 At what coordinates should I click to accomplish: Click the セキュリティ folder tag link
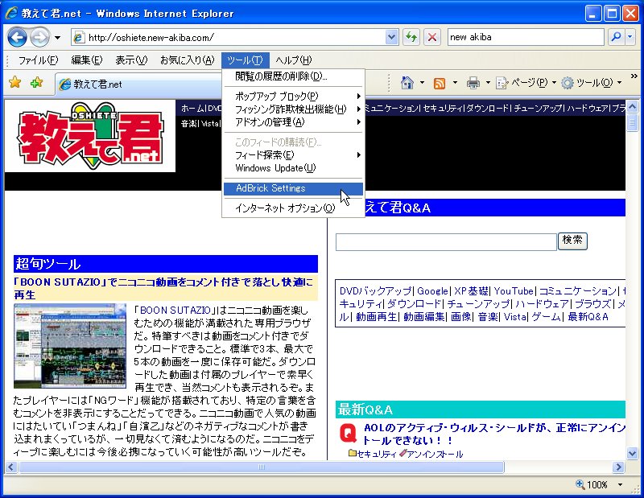click(377, 454)
